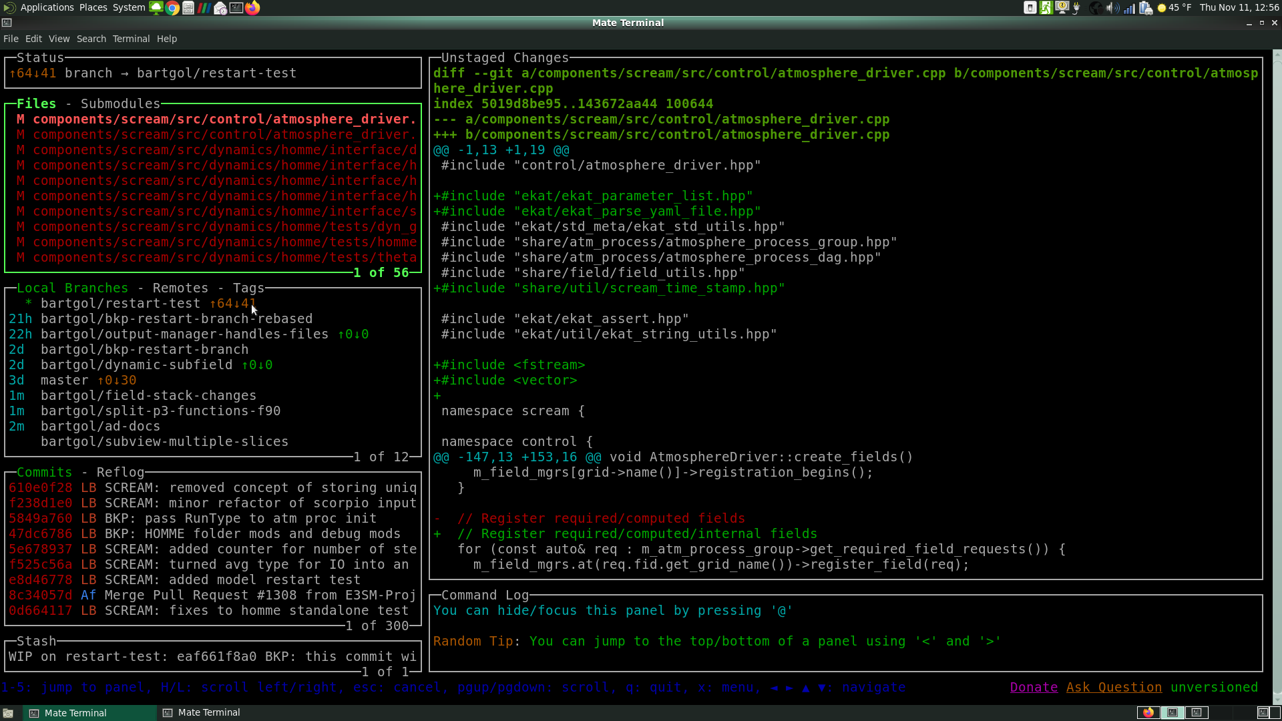Image resolution: width=1282 pixels, height=721 pixels.
Task: Click the weather sun icon showing 45 °F
Action: pos(1162,8)
